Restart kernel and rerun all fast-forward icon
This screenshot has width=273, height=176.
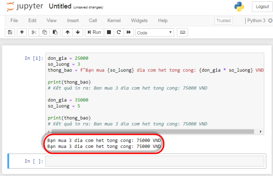129,32
